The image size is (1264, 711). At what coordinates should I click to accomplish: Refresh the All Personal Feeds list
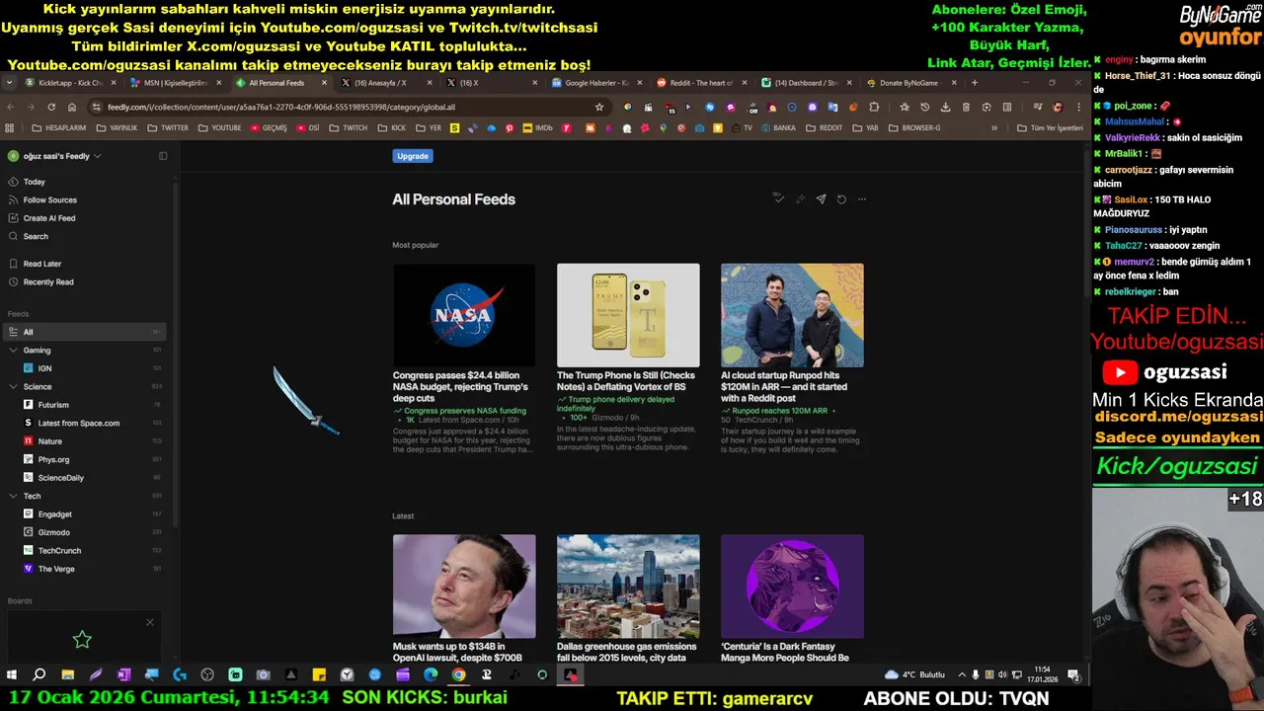click(x=841, y=198)
